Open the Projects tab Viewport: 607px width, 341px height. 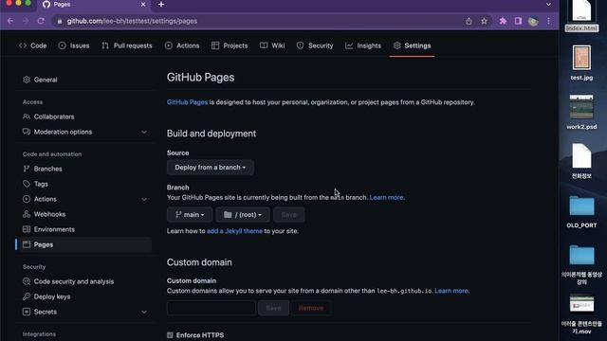[230, 45]
